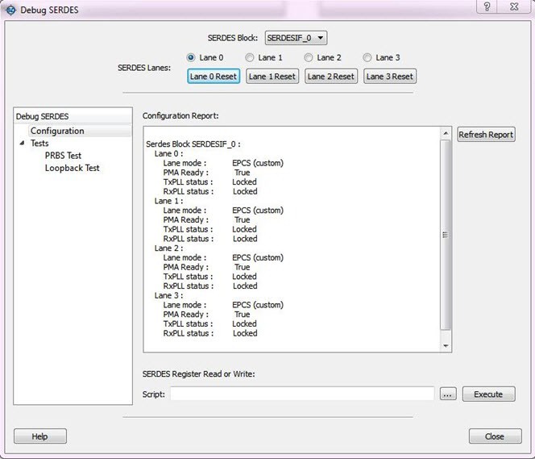Run the script with Execute
Image resolution: width=535 pixels, height=459 pixels.
[488, 394]
